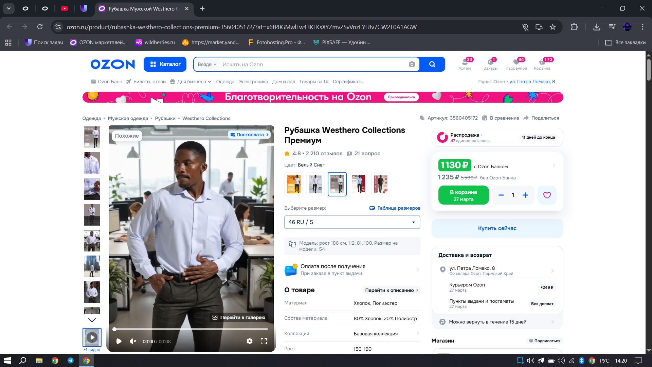Open Заказы orders icon
The height and width of the screenshot is (367, 652).
[490, 64]
